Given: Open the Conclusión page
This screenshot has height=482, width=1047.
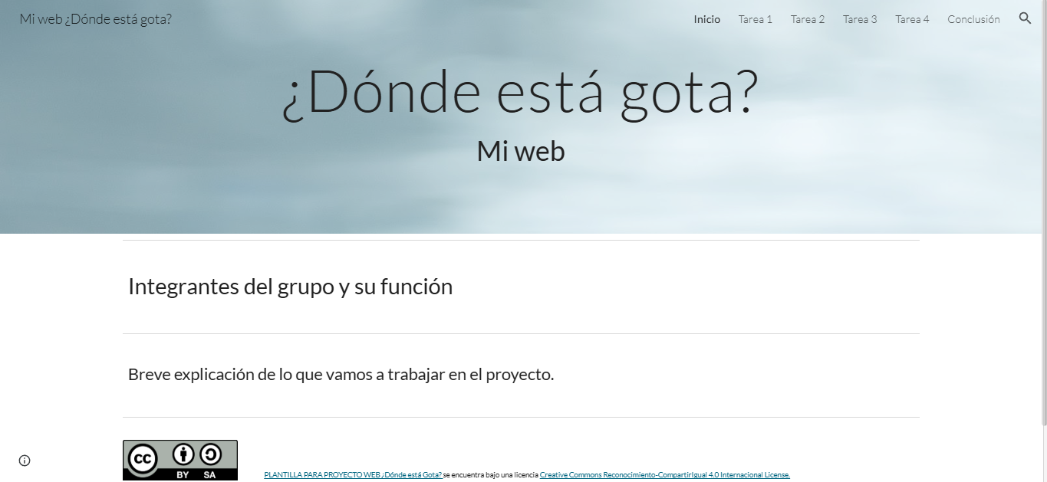Looking at the screenshot, I should (973, 19).
